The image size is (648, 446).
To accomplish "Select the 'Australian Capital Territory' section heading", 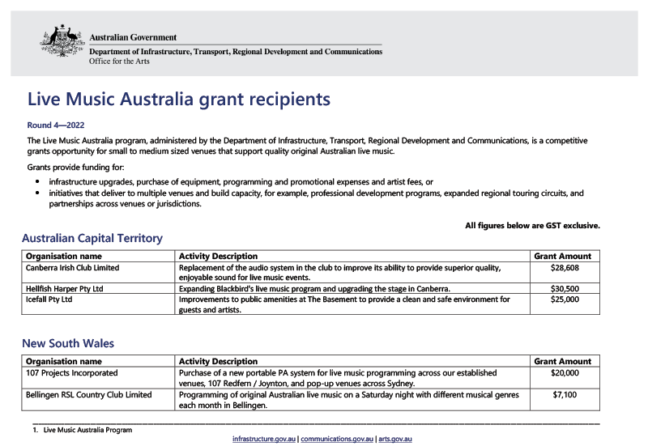I will (x=92, y=238).
